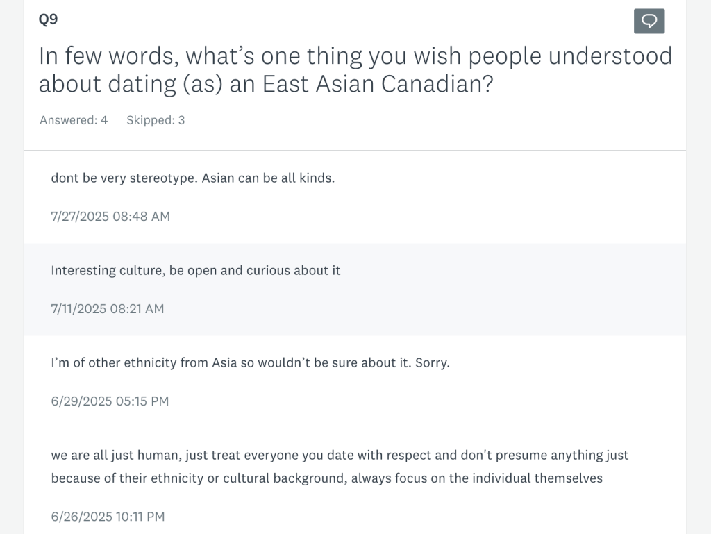Click the 7/27/2025 08:48 AM timestamp
Screen dimensions: 711x534
(x=110, y=216)
